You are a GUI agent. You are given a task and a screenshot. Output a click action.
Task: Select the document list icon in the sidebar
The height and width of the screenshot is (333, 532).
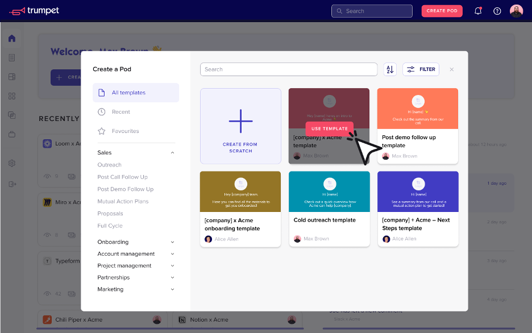coord(11,57)
